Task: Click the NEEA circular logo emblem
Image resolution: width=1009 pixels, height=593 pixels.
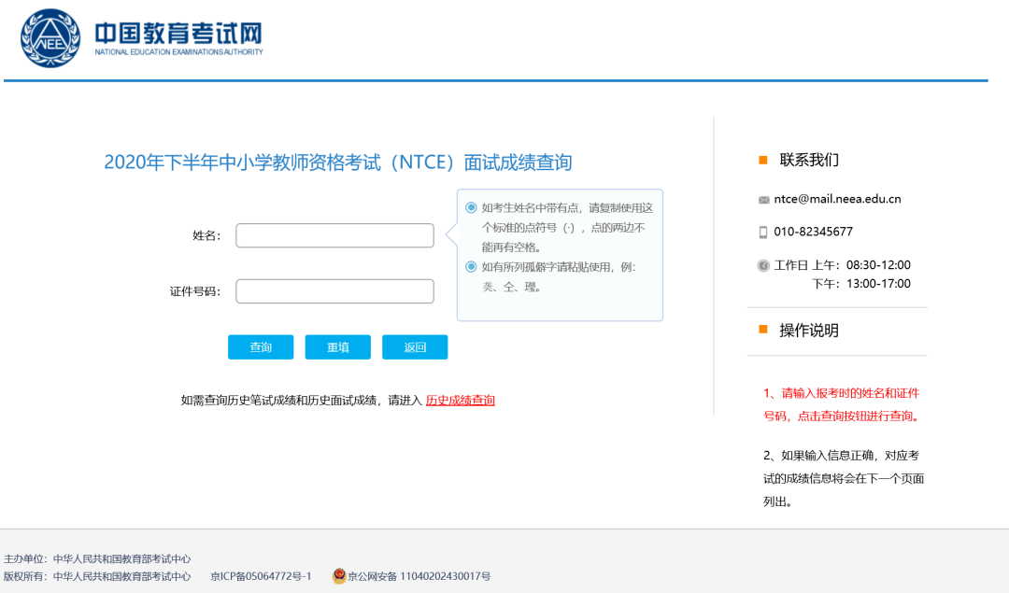Action: point(50,39)
